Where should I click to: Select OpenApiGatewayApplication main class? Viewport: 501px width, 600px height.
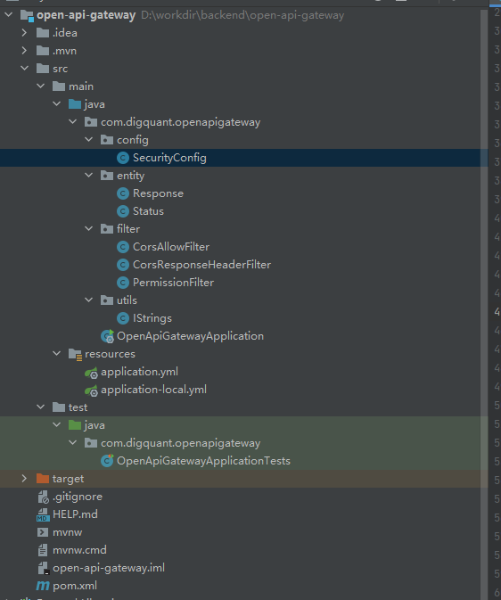tap(190, 336)
